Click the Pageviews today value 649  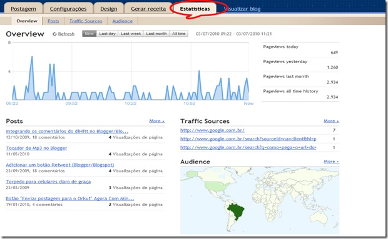(x=334, y=52)
